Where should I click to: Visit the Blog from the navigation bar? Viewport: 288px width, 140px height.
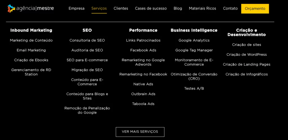tap(178, 8)
